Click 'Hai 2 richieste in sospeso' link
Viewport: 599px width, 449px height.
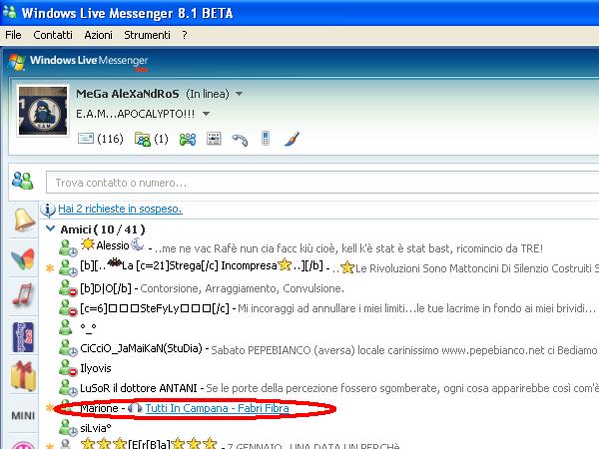(x=120, y=209)
